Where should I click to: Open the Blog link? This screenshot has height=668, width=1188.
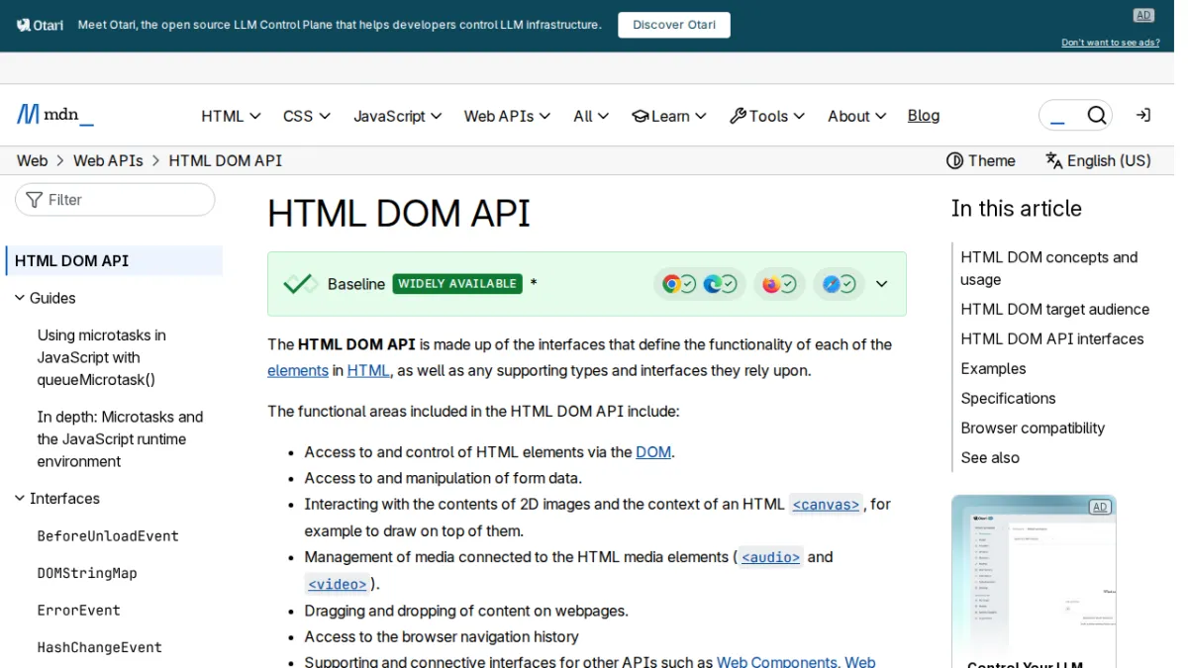[924, 116]
